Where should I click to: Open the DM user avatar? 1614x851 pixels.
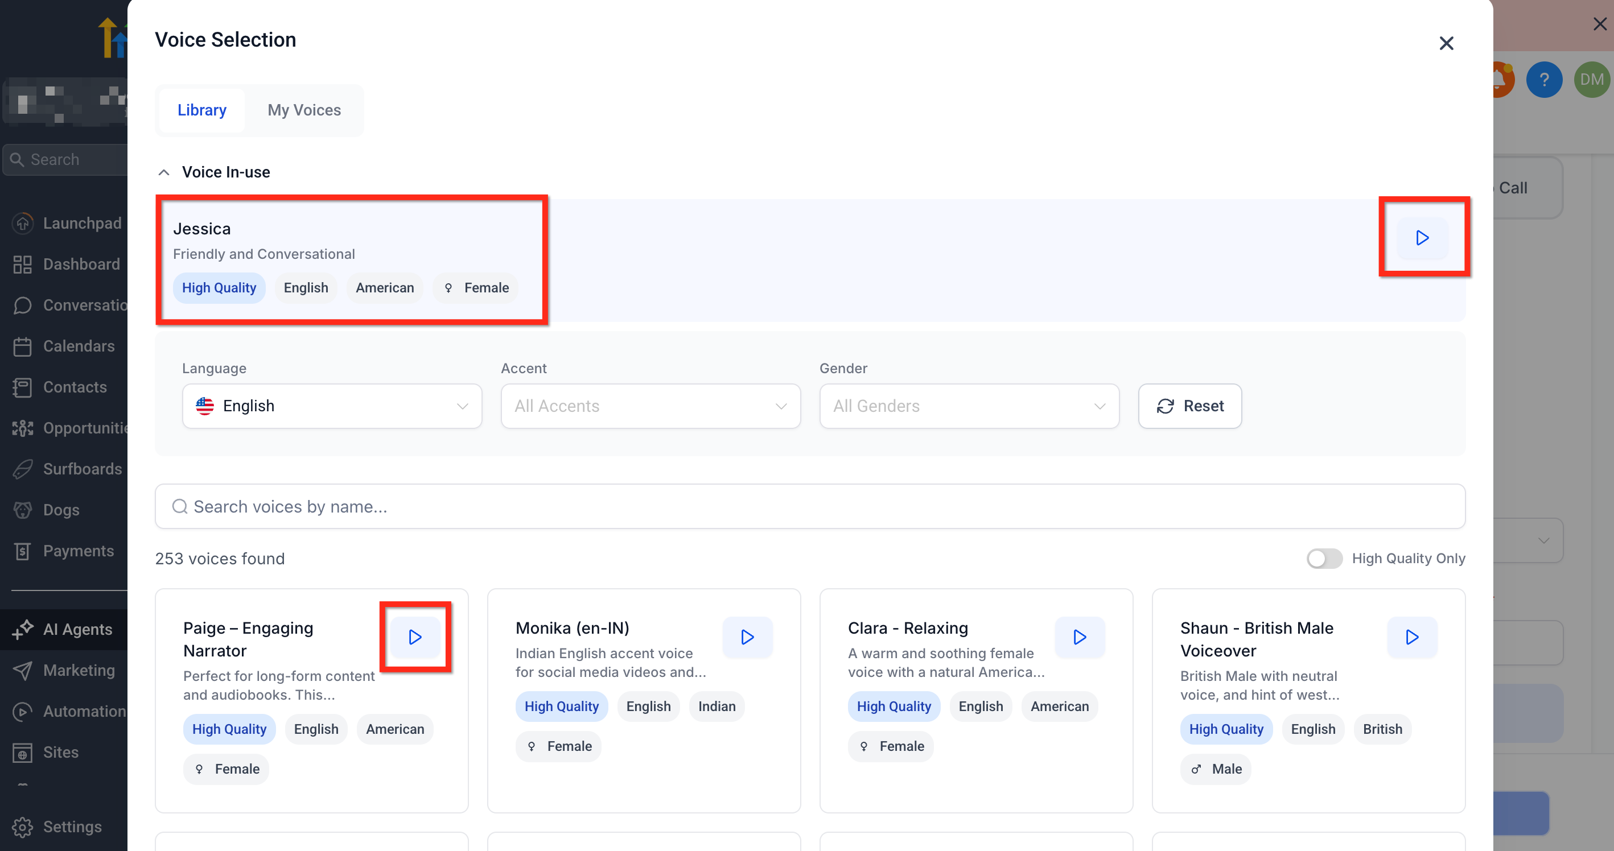click(x=1591, y=80)
